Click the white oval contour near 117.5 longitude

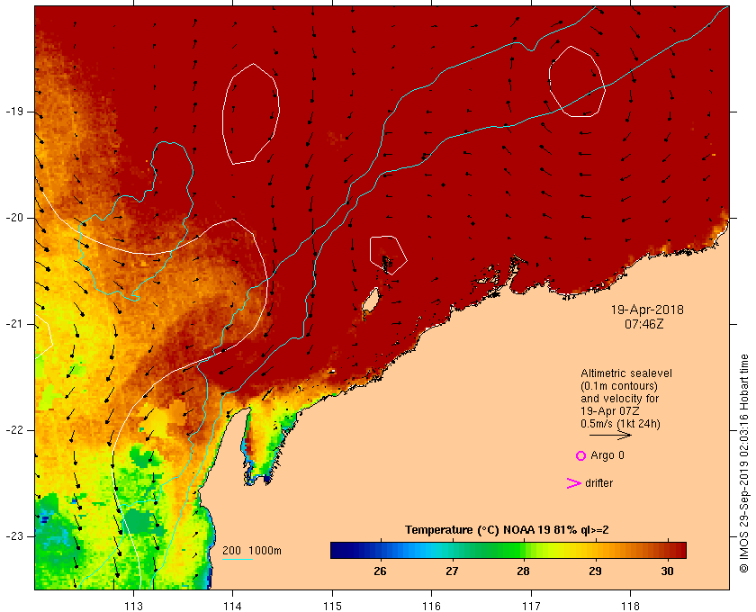[577, 82]
